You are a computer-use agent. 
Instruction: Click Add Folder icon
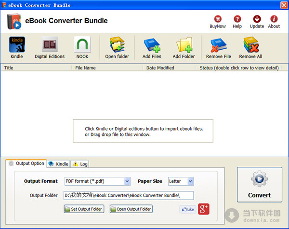(x=184, y=45)
